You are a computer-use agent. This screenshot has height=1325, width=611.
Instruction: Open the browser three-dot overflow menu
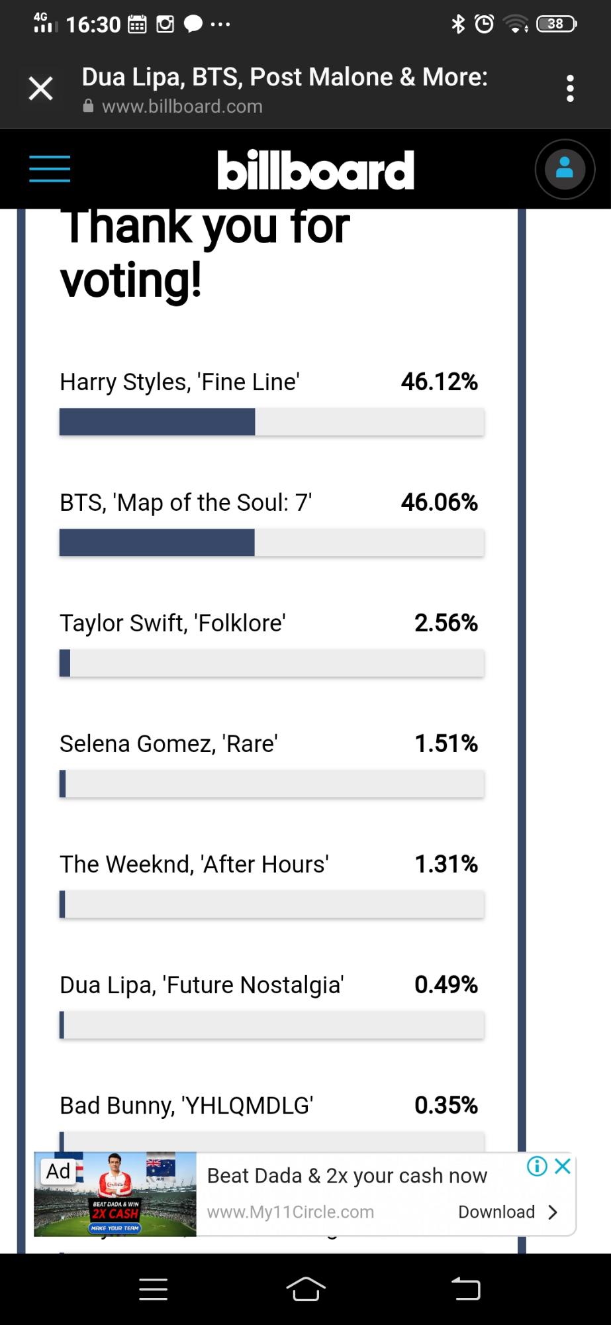click(x=570, y=89)
